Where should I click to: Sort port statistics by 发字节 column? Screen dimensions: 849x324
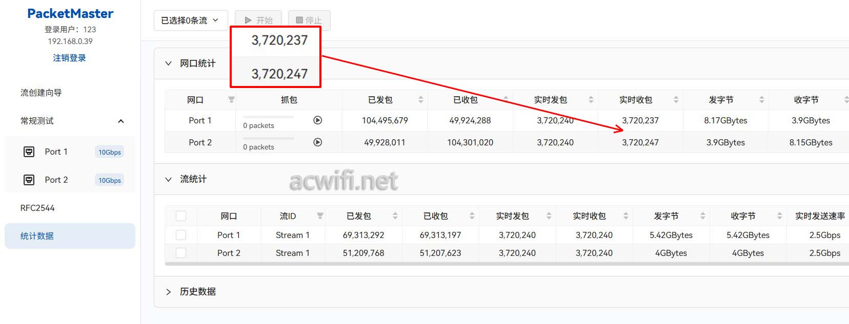coord(761,100)
